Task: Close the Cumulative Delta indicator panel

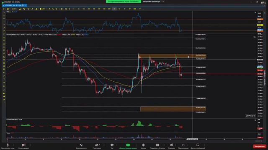Action: tap(255, 120)
